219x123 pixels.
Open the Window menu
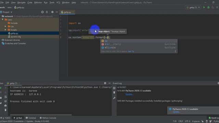click(x=66, y=2)
